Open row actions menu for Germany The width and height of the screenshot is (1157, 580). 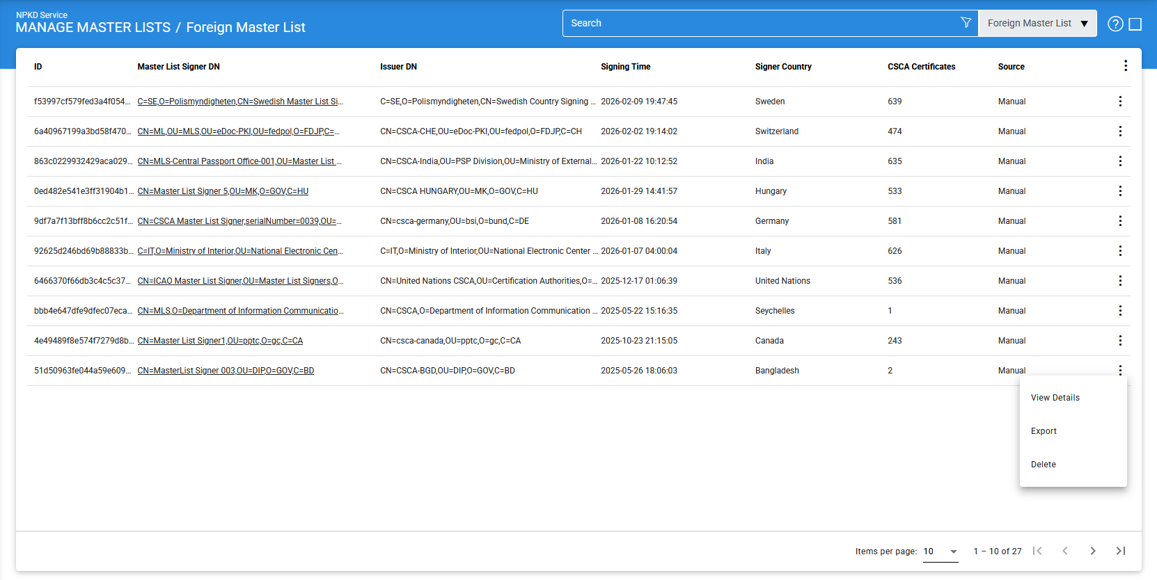point(1120,221)
